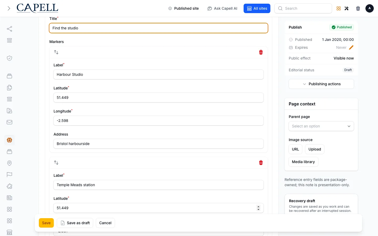The image size is (378, 236).
Task: Choose Upload as image source
Action: pos(315,149)
